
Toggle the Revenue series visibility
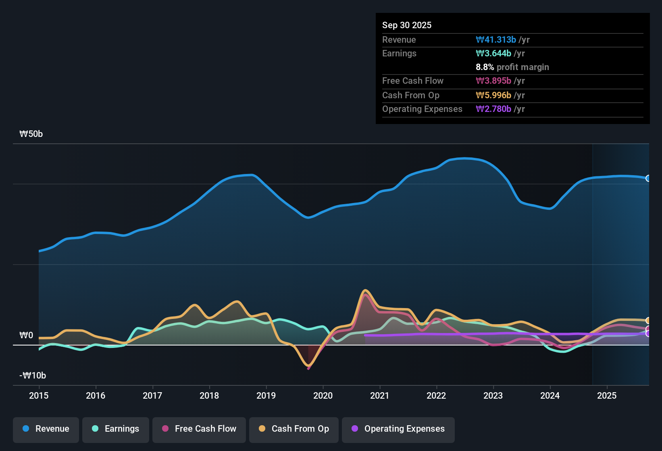[46, 429]
